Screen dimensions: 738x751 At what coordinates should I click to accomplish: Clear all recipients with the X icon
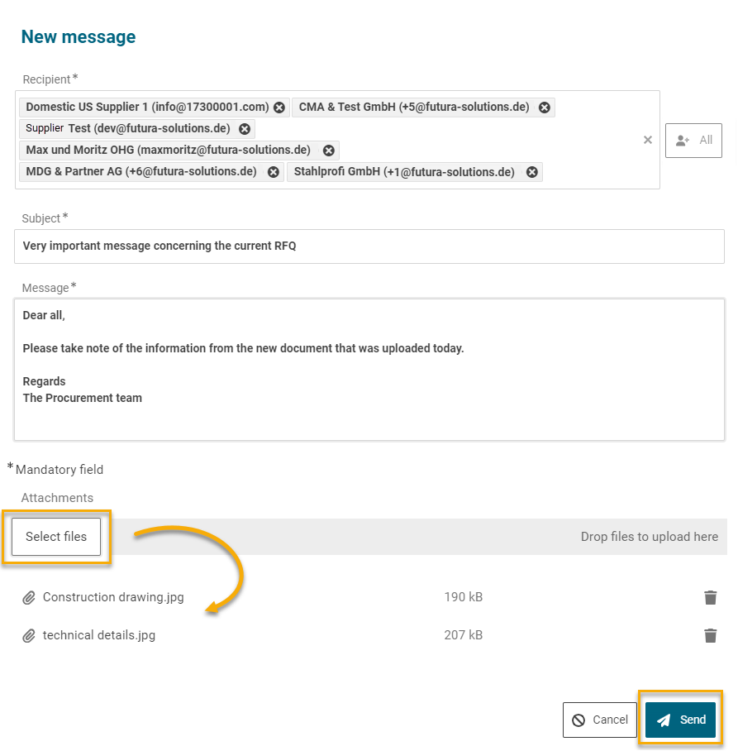click(648, 140)
